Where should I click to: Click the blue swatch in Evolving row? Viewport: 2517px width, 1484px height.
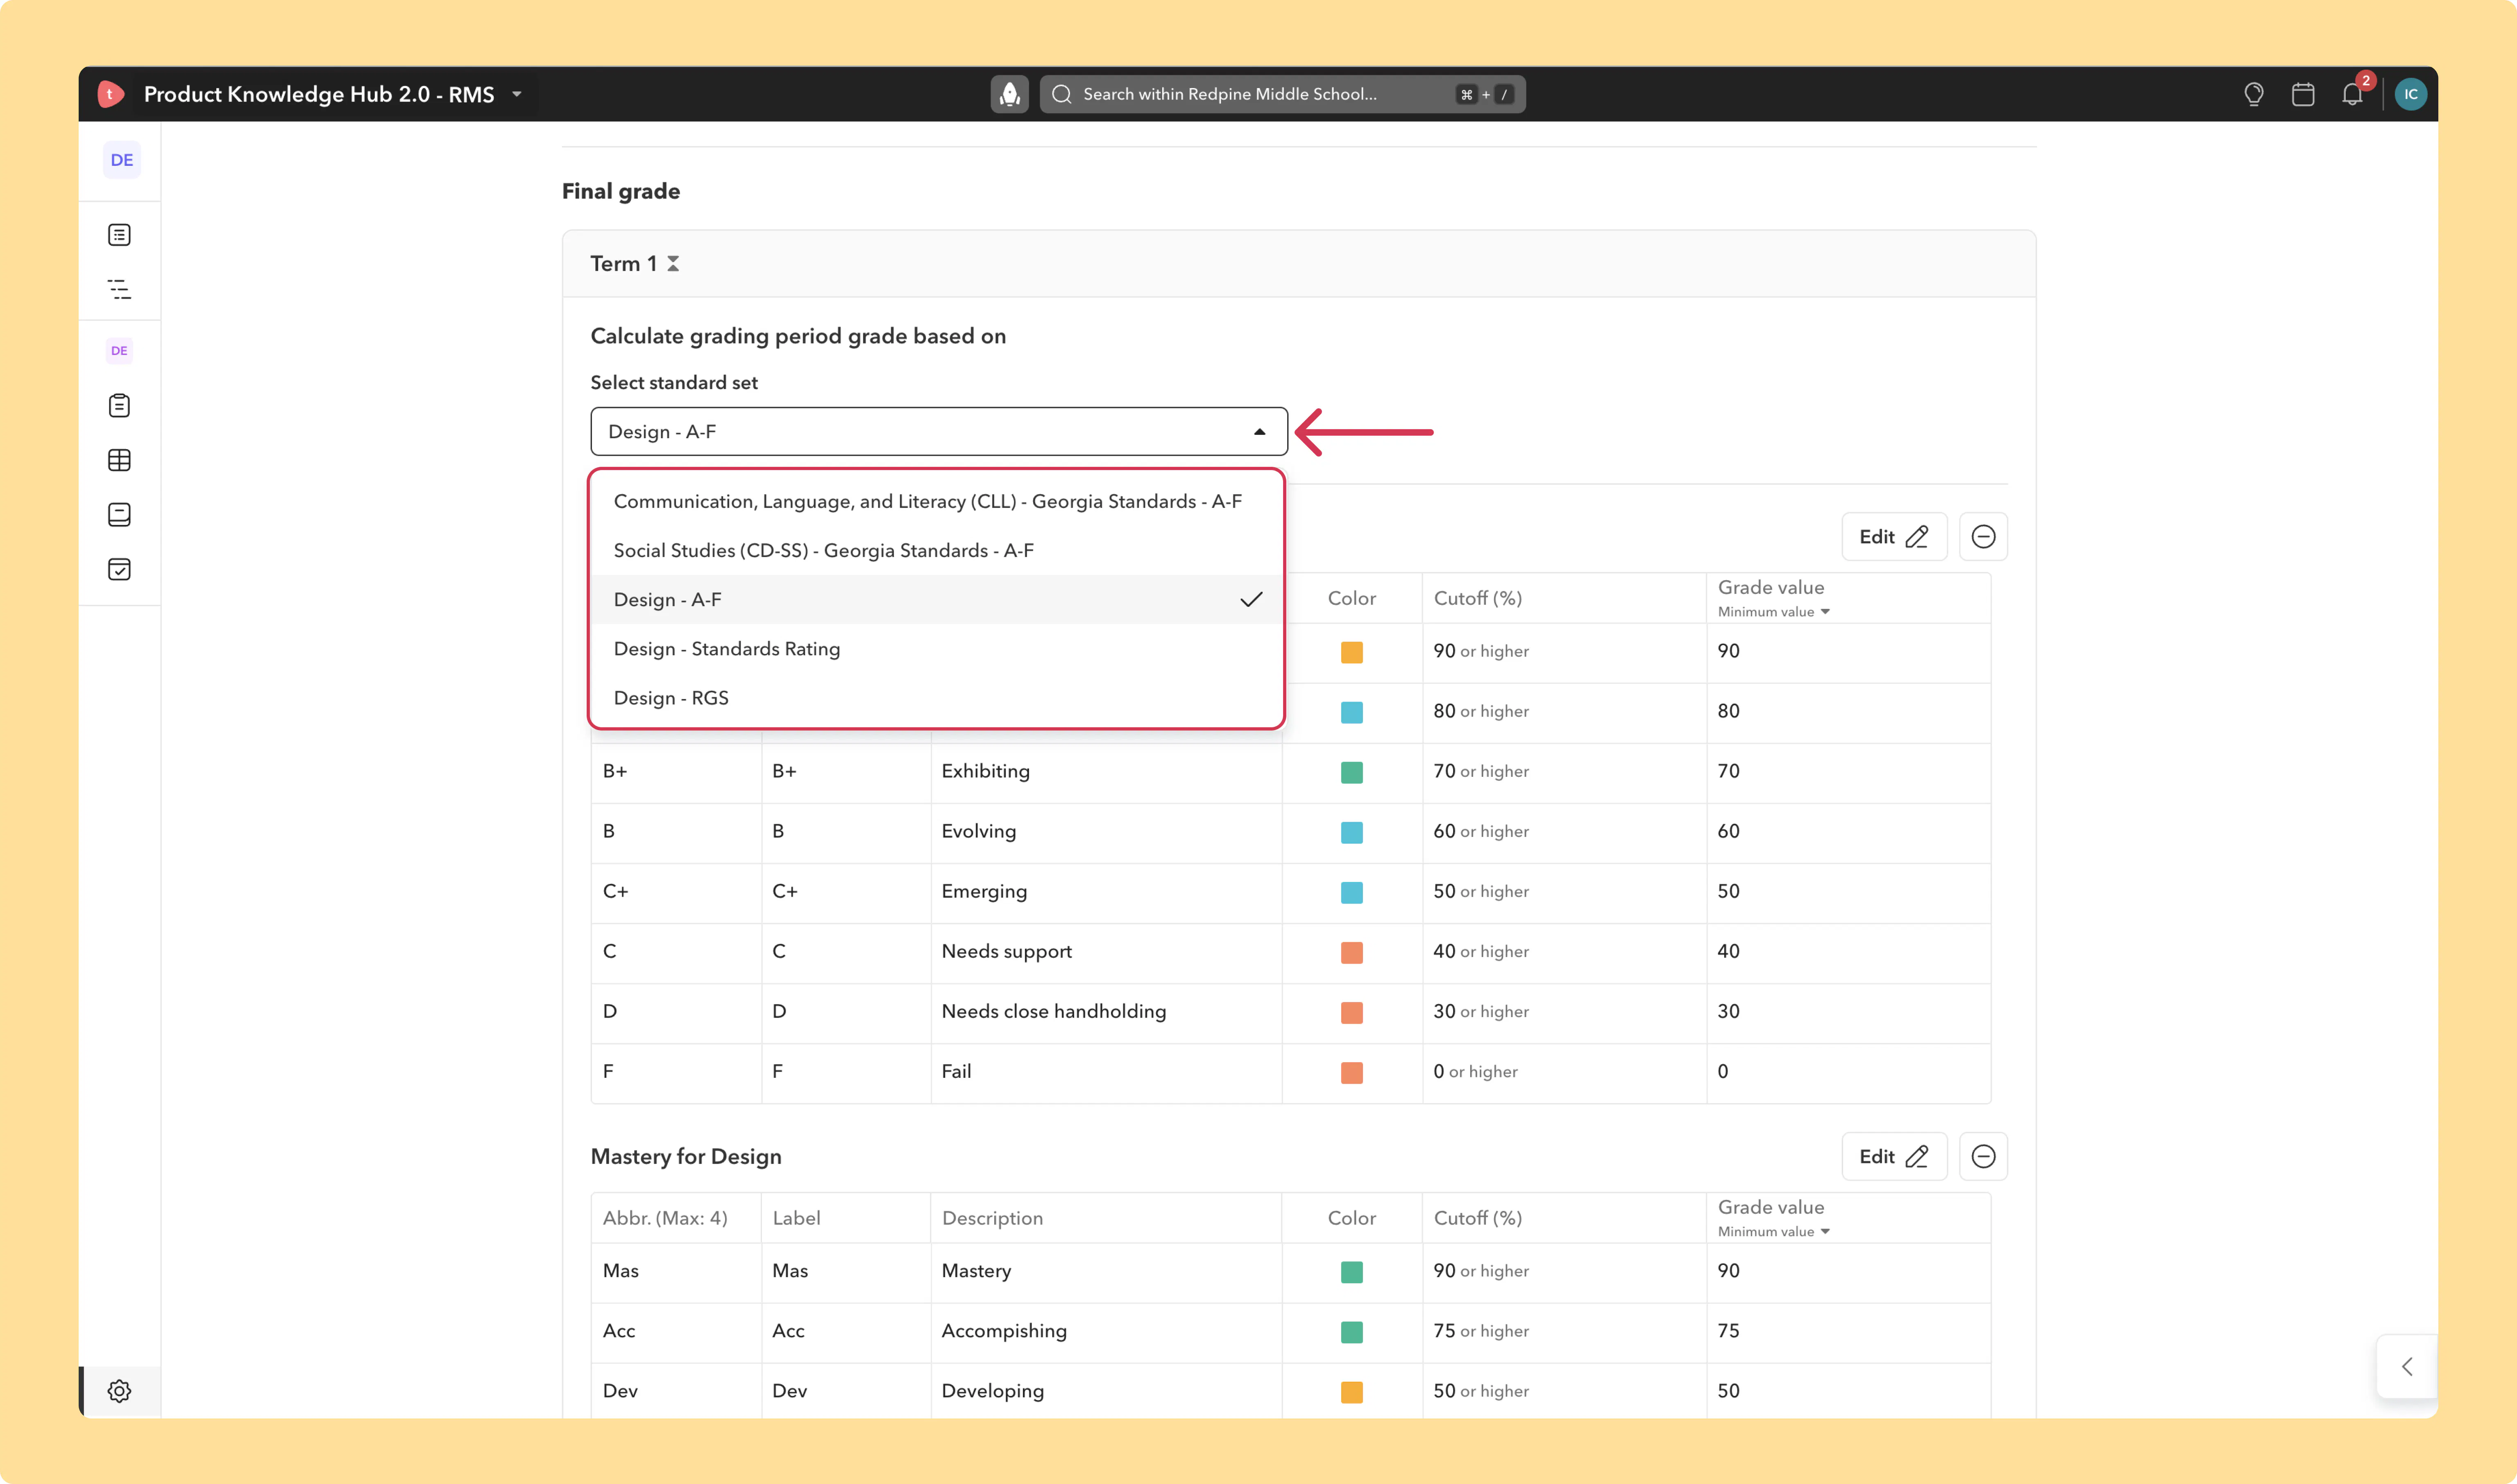(1351, 832)
